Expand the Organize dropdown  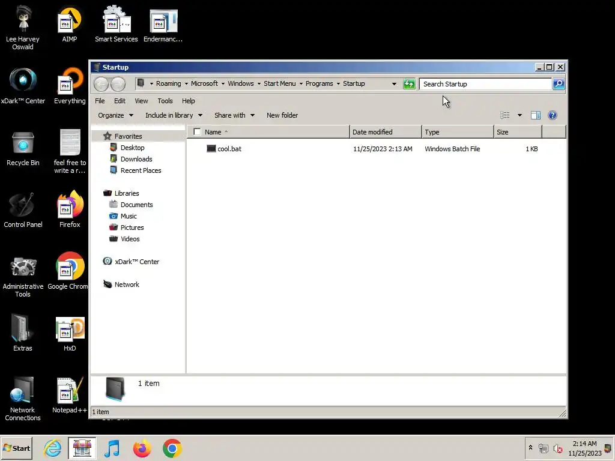116,115
